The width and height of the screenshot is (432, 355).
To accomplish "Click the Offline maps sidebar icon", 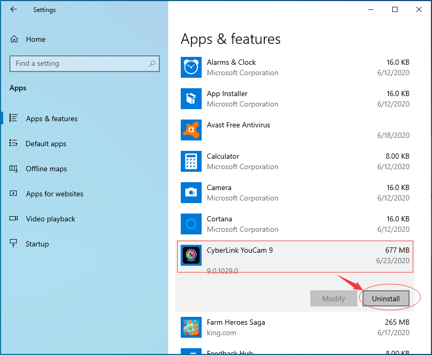I will 14,168.
